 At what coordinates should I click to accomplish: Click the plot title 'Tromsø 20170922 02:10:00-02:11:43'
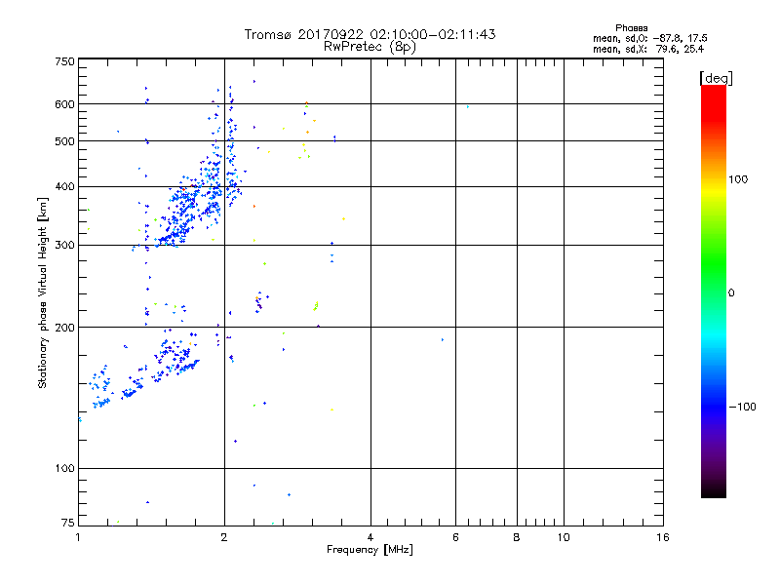coord(370,34)
